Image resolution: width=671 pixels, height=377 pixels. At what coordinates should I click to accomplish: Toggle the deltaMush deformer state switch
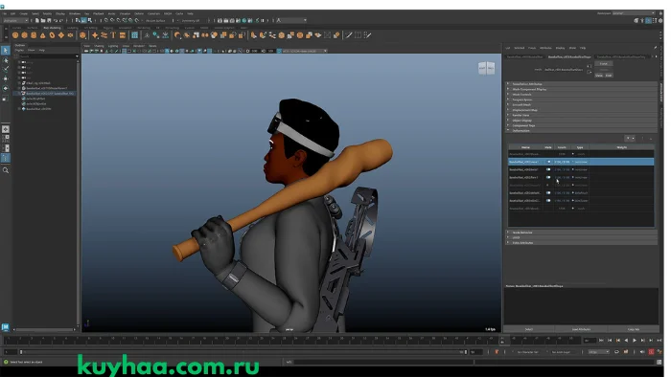(548, 193)
